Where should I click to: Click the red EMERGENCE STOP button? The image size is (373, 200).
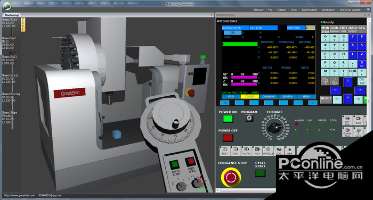[231, 177]
